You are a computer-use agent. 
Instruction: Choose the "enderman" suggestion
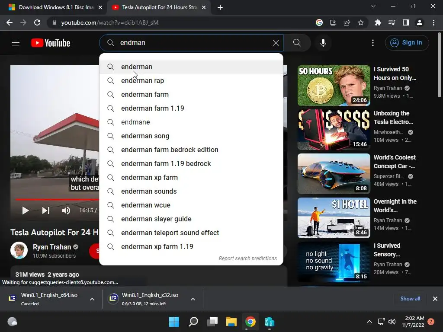pyautogui.click(x=191, y=67)
